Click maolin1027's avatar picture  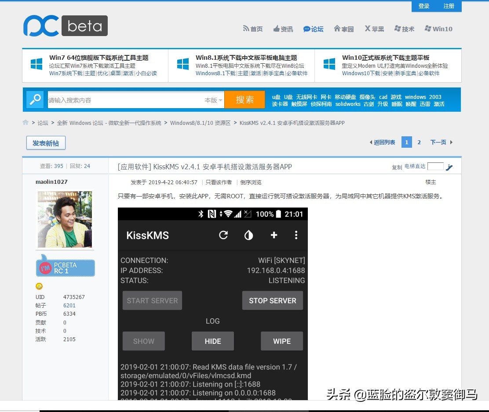pos(65,219)
